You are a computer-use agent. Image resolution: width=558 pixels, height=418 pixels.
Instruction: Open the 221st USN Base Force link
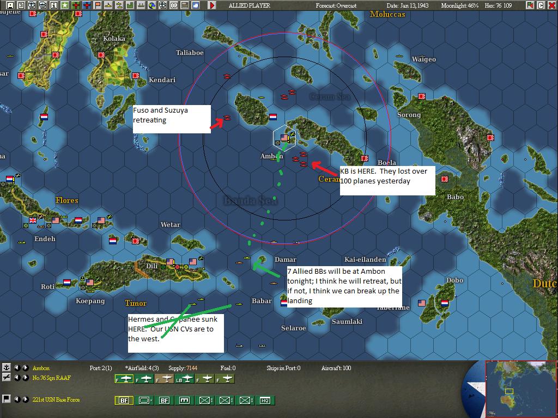[x=56, y=399]
